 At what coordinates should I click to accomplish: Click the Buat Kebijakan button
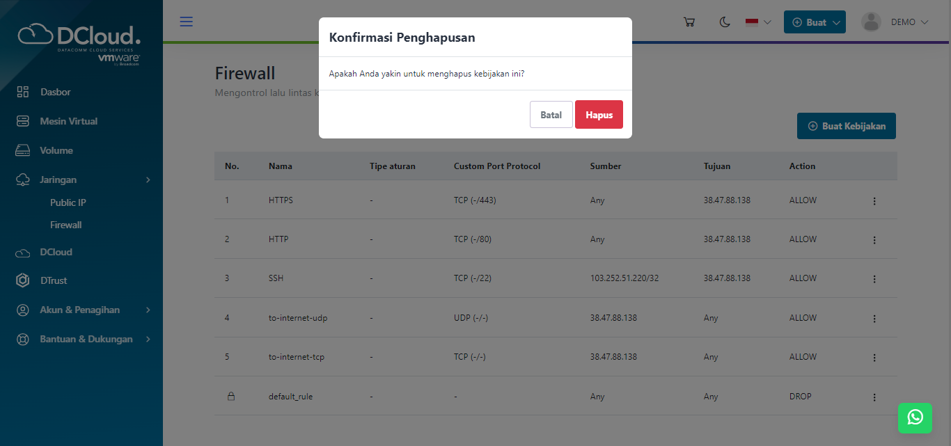coord(846,126)
